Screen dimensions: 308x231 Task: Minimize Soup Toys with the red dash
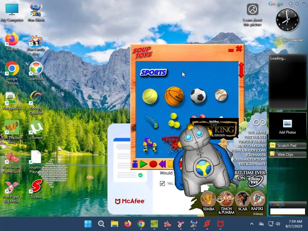[231, 51]
